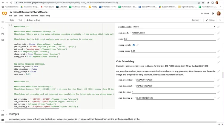Open Connect runtime dropdown arrow
Screen dimensions: 224x126
click(x=201, y=20)
